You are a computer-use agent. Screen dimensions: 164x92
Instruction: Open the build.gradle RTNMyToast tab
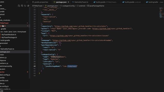(x=105, y=2)
